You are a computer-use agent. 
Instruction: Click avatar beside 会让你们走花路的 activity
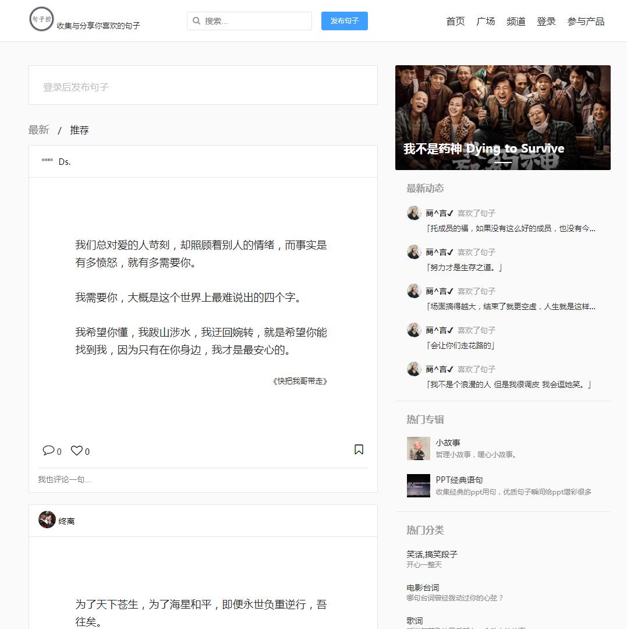pyautogui.click(x=414, y=330)
